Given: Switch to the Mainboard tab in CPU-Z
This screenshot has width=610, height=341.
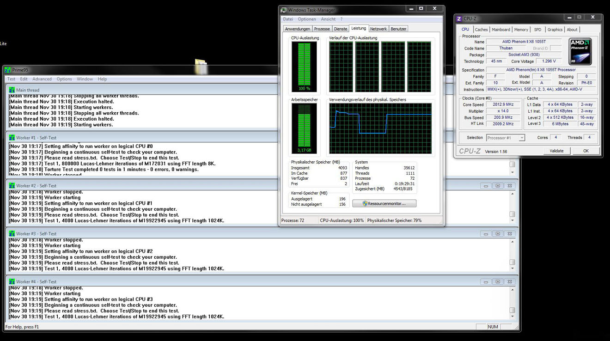Looking at the screenshot, I should [x=501, y=30].
